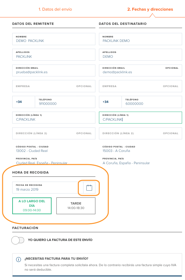Open recipient's +34 country code dropdown
185x280 pixels.
pos(110,102)
